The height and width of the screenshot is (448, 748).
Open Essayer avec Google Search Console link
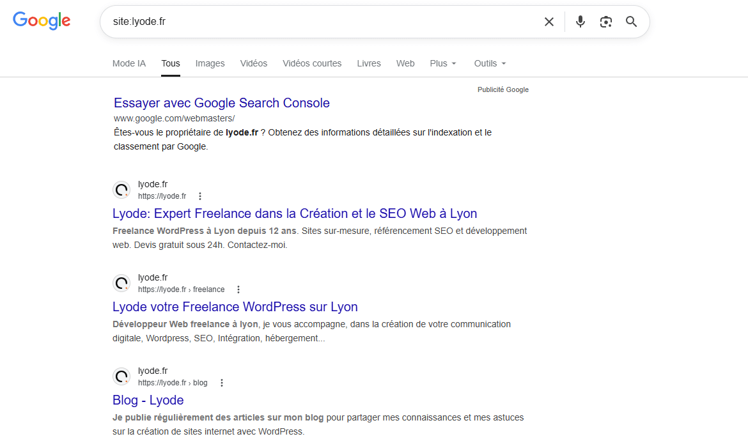[x=221, y=103]
